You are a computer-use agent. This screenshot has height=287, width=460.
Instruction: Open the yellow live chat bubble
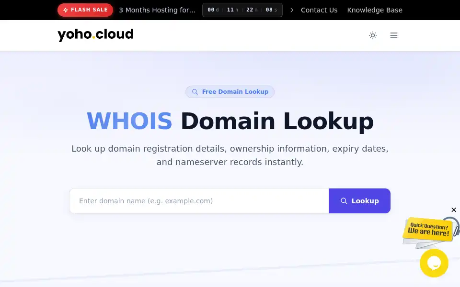coord(434,263)
